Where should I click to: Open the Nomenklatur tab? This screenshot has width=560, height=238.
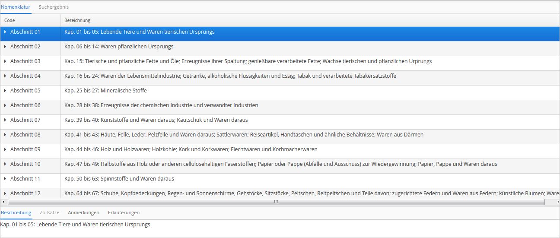coord(16,7)
